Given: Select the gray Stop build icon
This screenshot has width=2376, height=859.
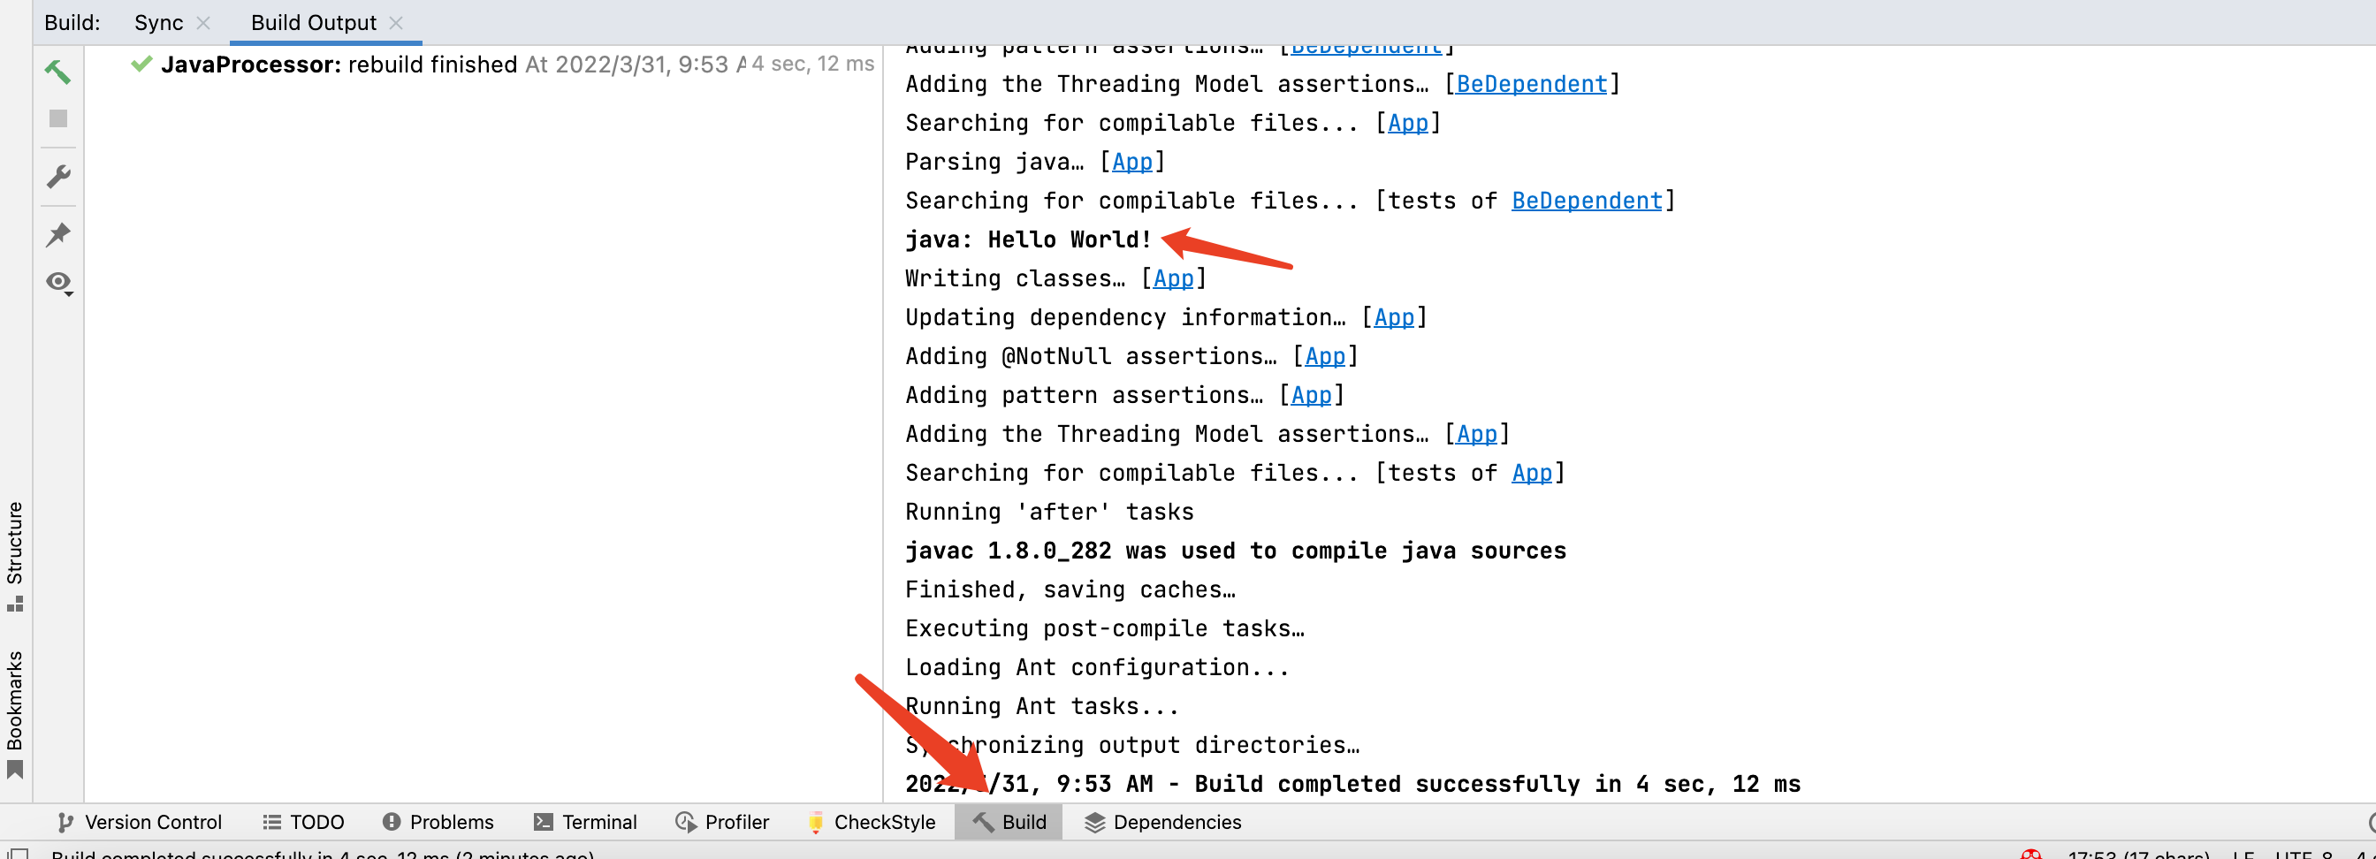Looking at the screenshot, I should tap(57, 119).
